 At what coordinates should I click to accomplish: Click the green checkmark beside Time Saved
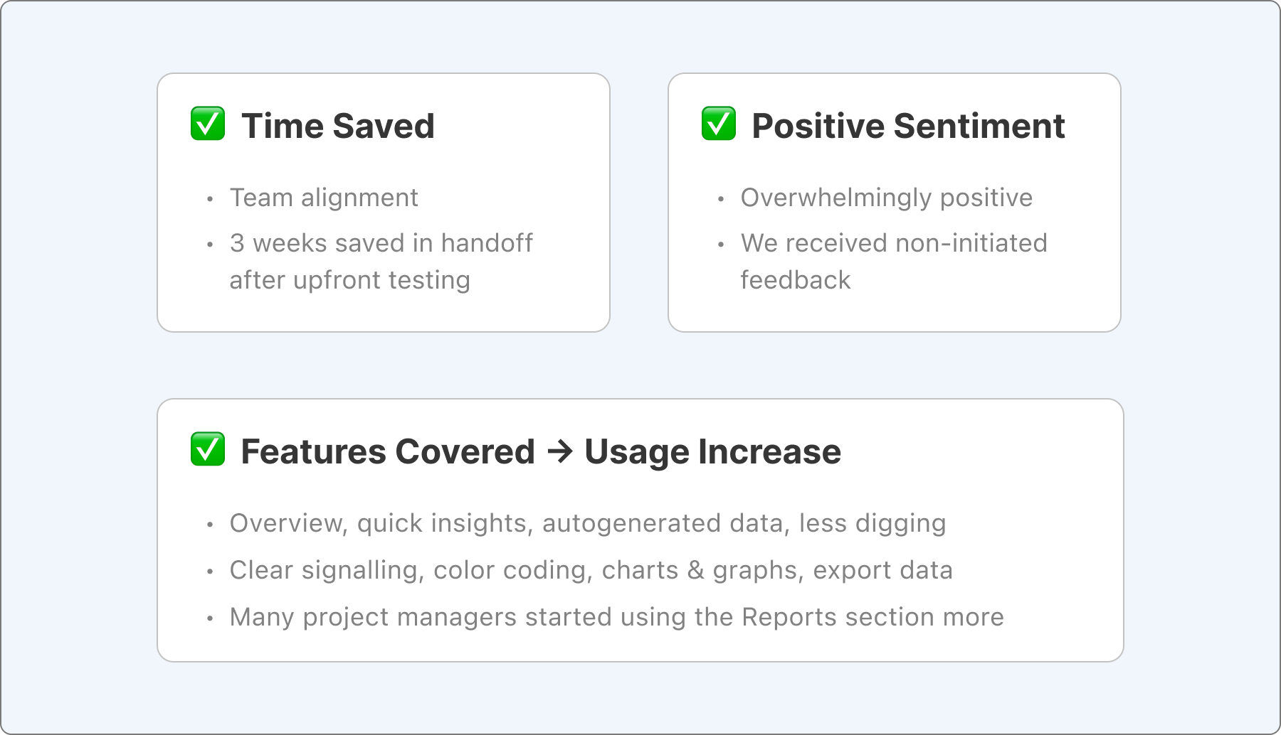point(208,124)
